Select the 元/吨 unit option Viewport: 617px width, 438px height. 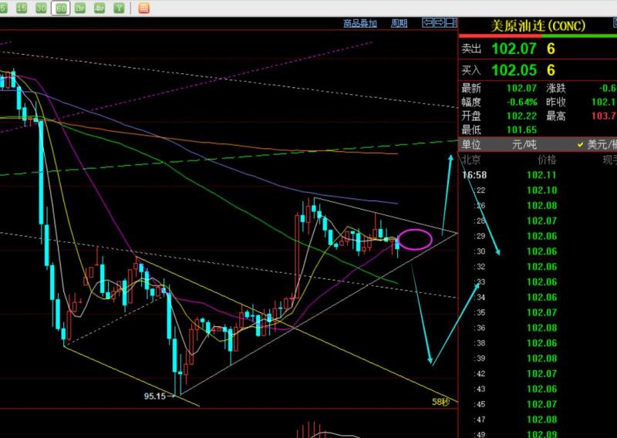click(x=524, y=144)
